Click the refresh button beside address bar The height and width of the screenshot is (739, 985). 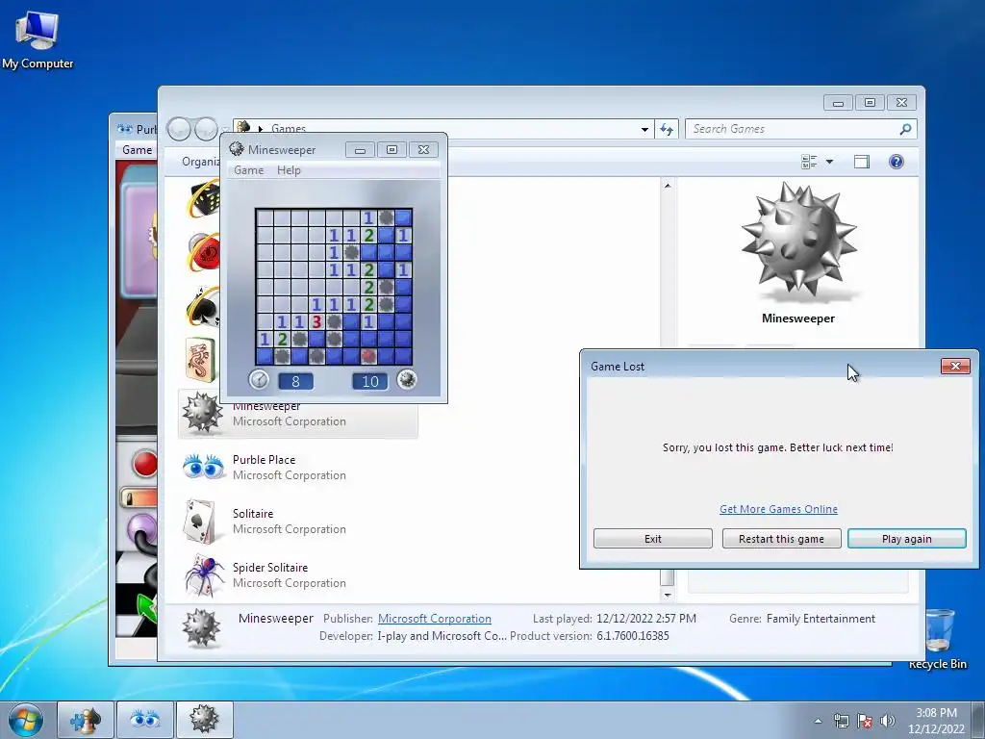[x=667, y=129]
